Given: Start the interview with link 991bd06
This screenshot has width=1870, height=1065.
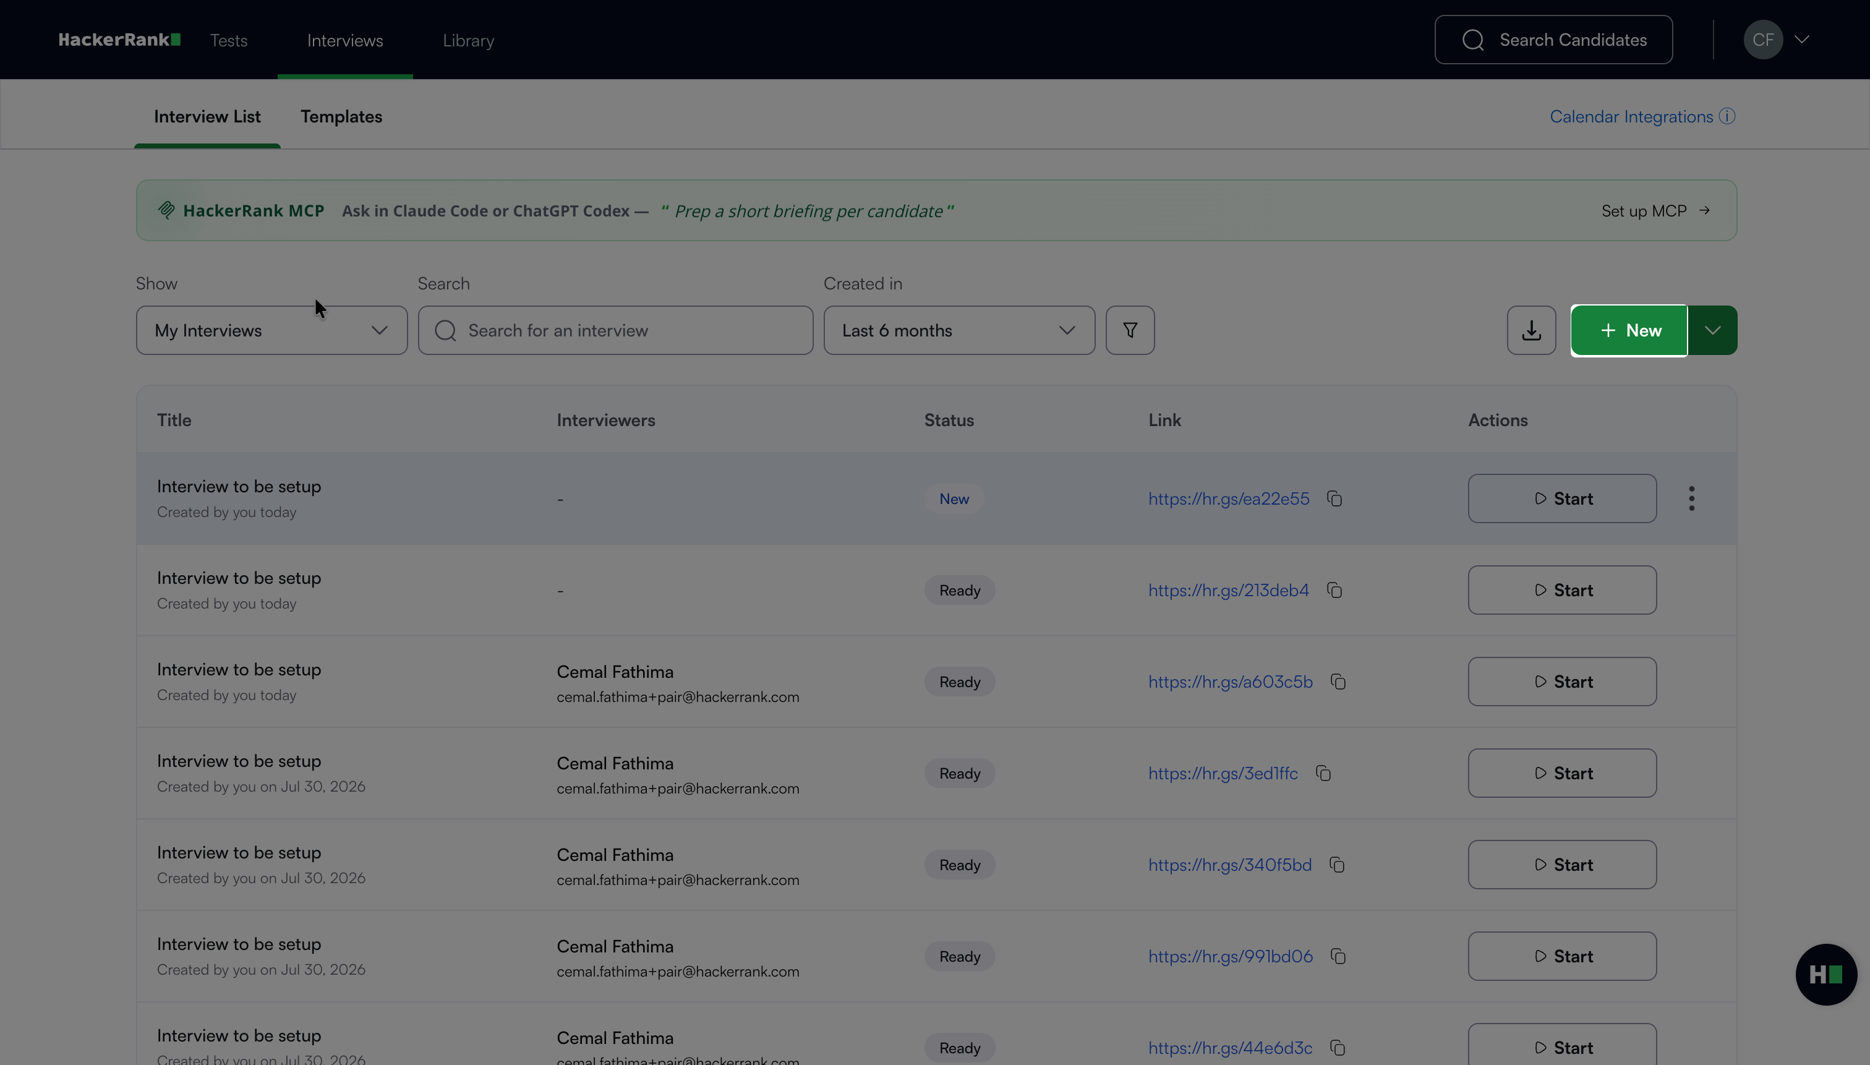Looking at the screenshot, I should 1562,956.
